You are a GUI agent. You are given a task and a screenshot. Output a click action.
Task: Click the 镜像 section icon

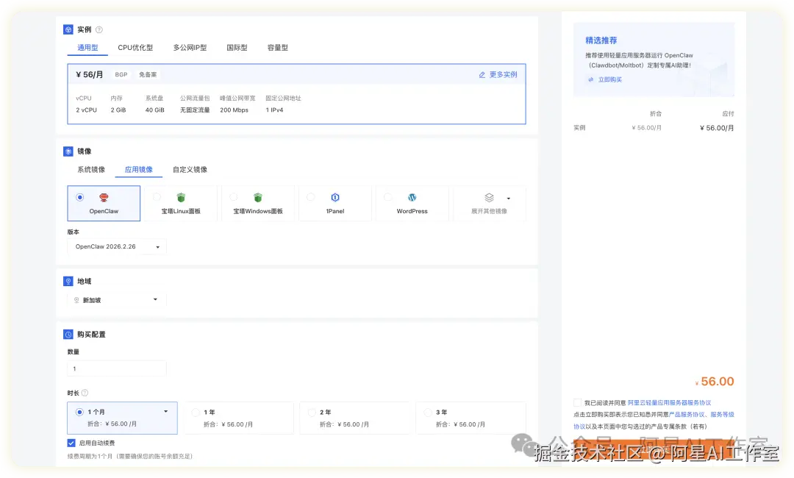[x=68, y=151]
